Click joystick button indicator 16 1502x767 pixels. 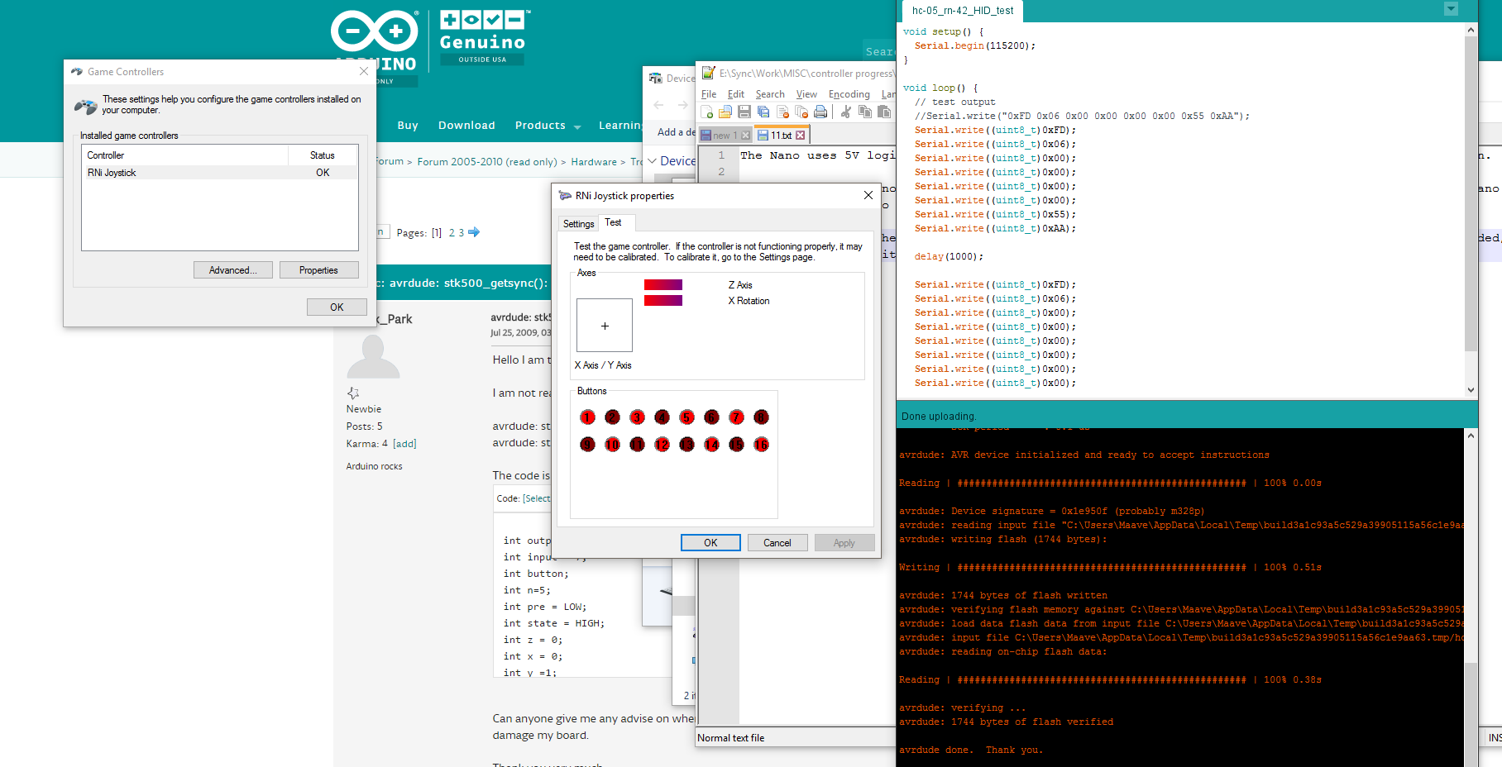click(761, 445)
